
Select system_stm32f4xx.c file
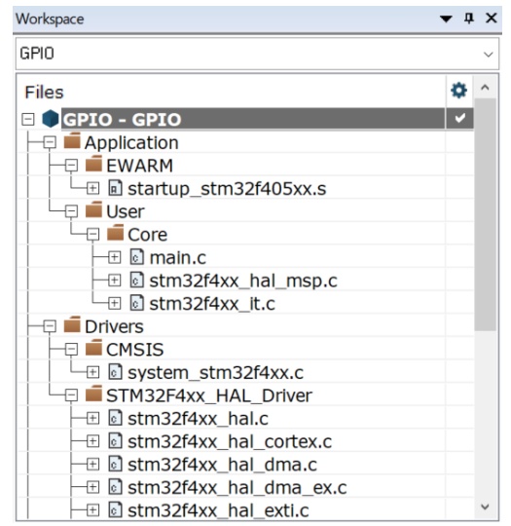216,373
